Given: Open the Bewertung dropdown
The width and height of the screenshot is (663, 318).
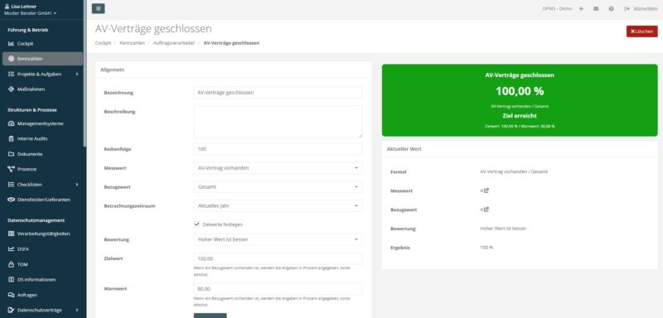Looking at the screenshot, I should coord(278,239).
